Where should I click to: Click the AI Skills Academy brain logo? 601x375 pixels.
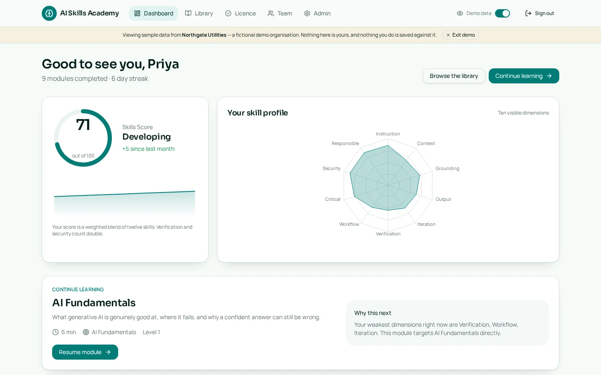[x=49, y=13]
